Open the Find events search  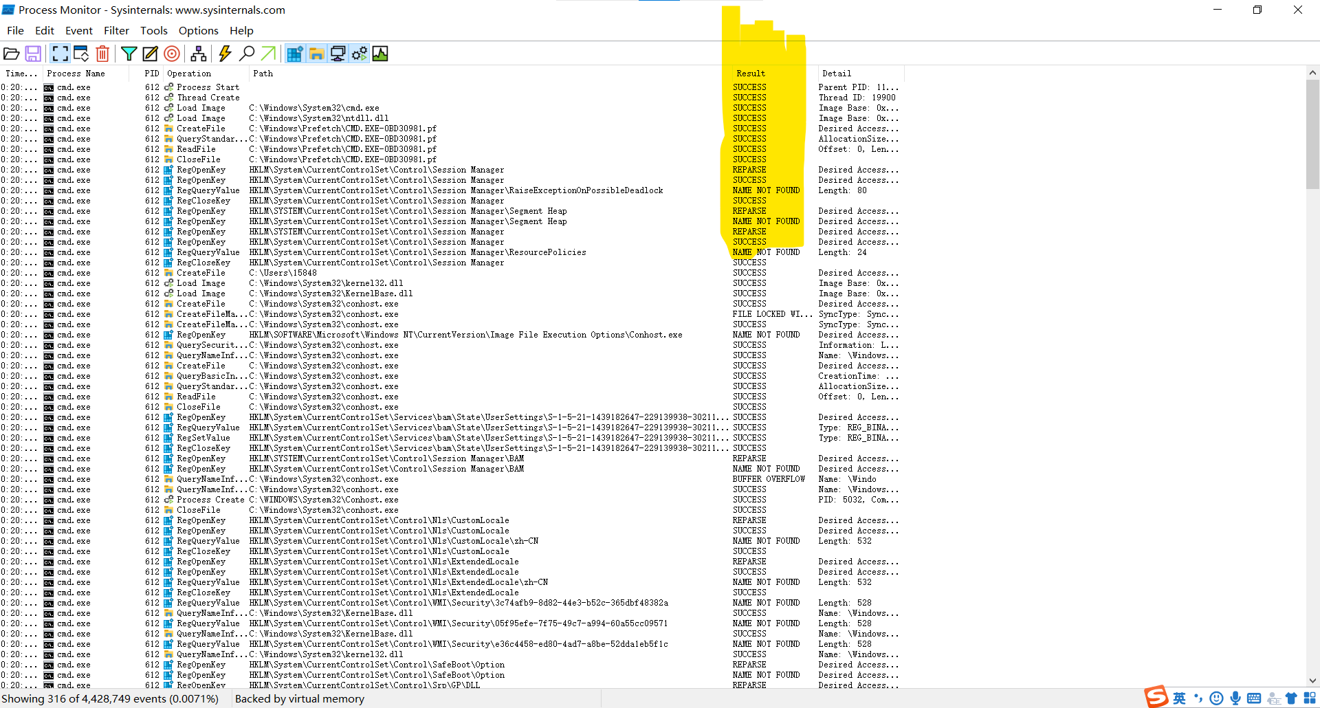[247, 54]
